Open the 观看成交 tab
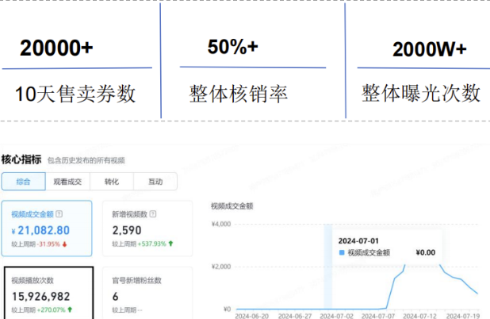 (x=67, y=182)
